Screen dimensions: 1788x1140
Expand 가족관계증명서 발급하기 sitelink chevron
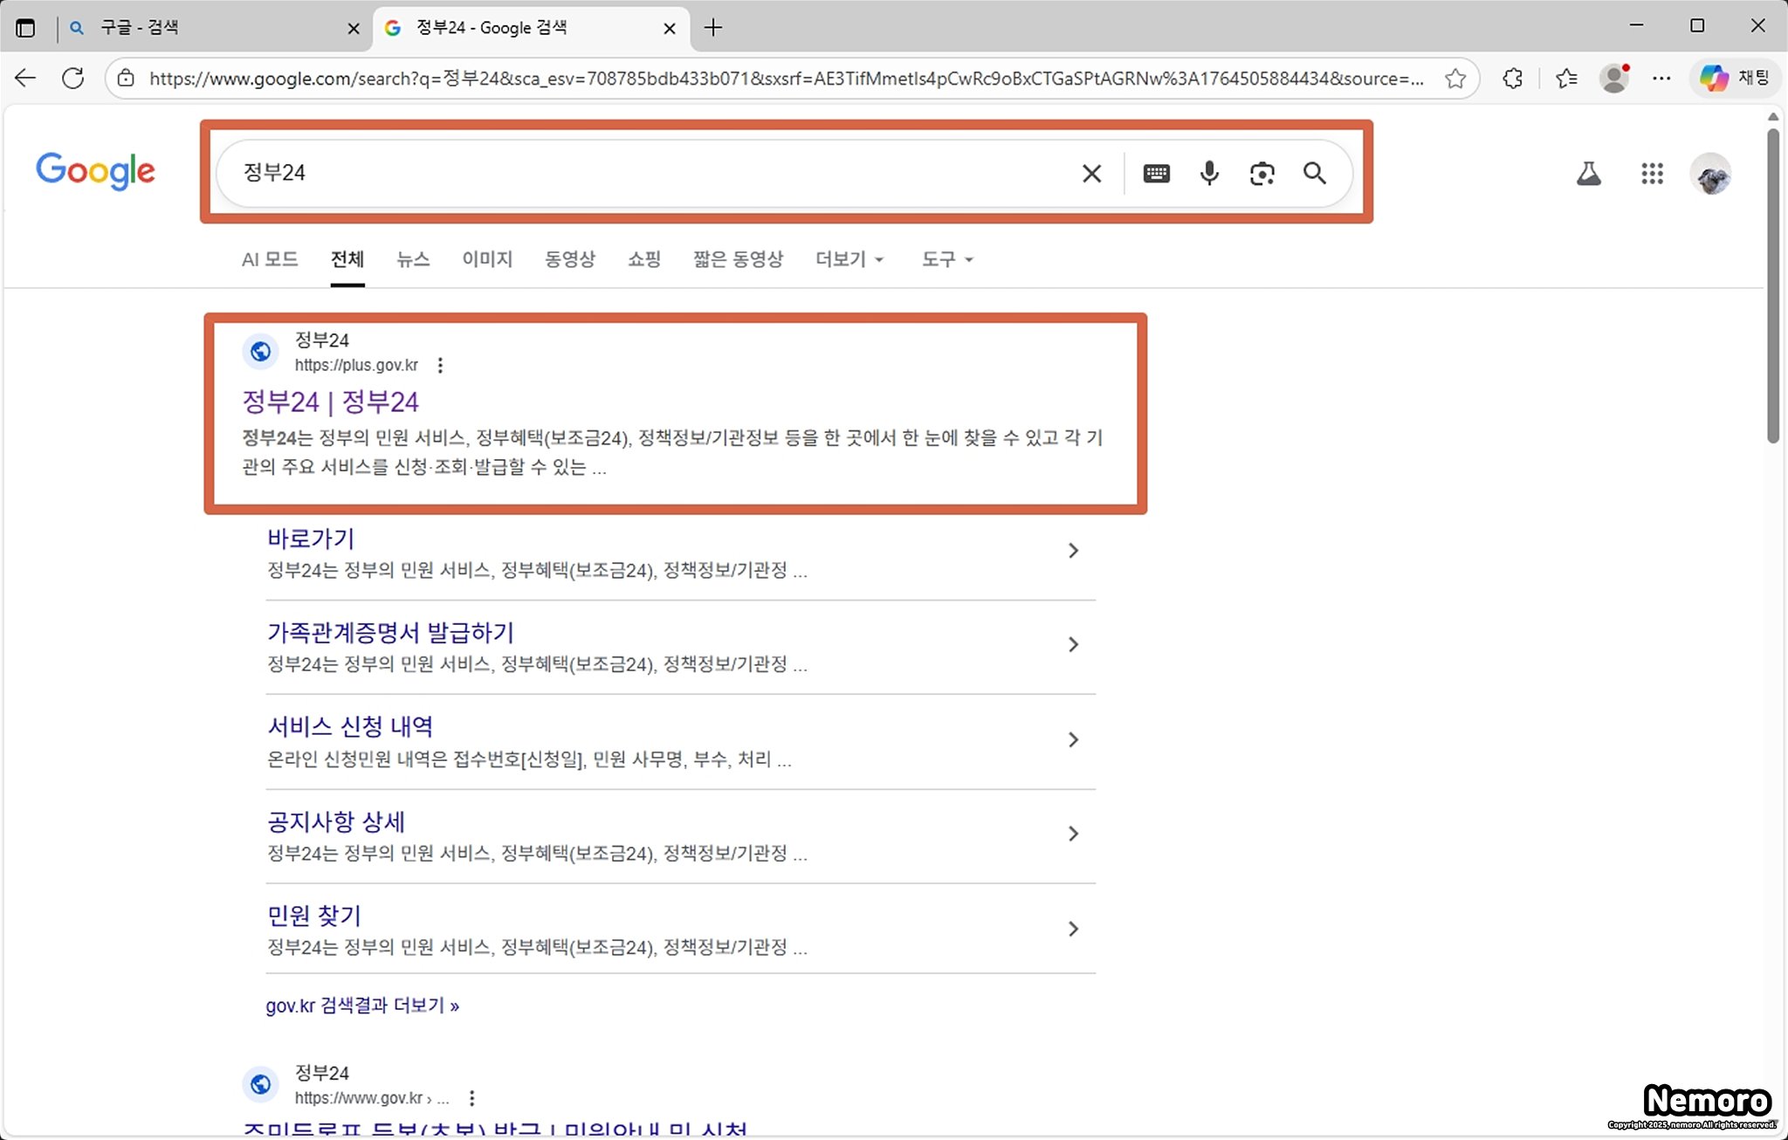1073,645
